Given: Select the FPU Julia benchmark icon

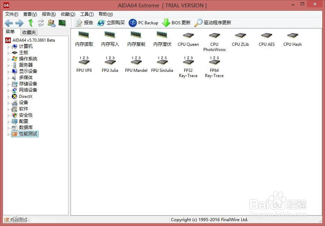Looking at the screenshot, I should tap(110, 64).
